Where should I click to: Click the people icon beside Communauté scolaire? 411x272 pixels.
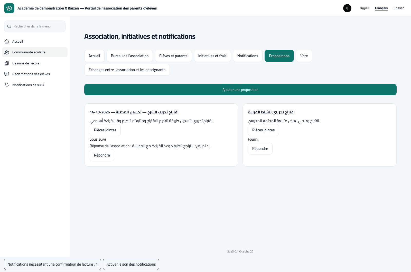pyautogui.click(x=7, y=52)
